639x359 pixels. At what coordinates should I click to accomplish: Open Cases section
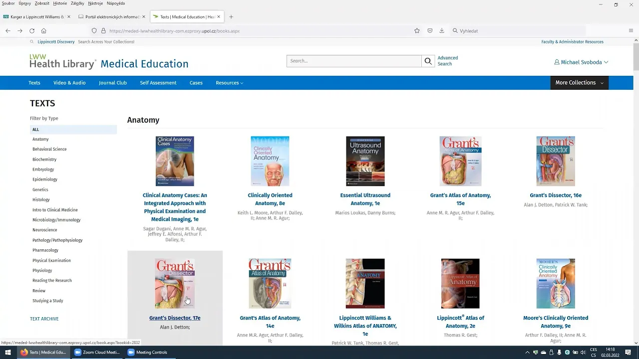[196, 83]
